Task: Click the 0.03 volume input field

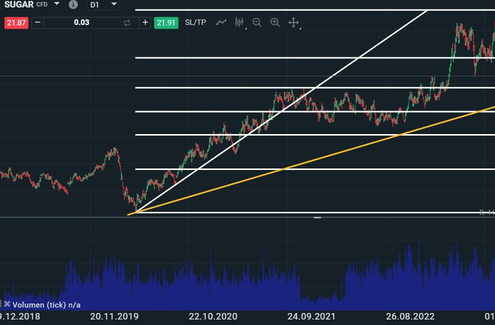Action: click(81, 22)
